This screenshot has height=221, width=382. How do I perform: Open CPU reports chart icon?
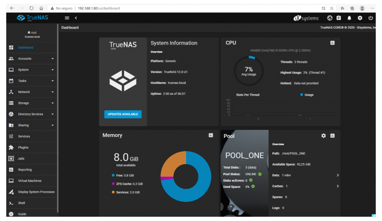pos(332,43)
